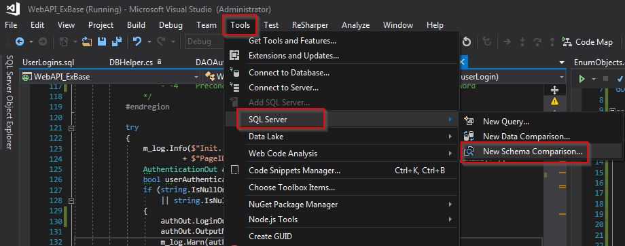The width and height of the screenshot is (625, 246).
Task: Select Choose Toolbox Items menu entry
Action: (342, 188)
